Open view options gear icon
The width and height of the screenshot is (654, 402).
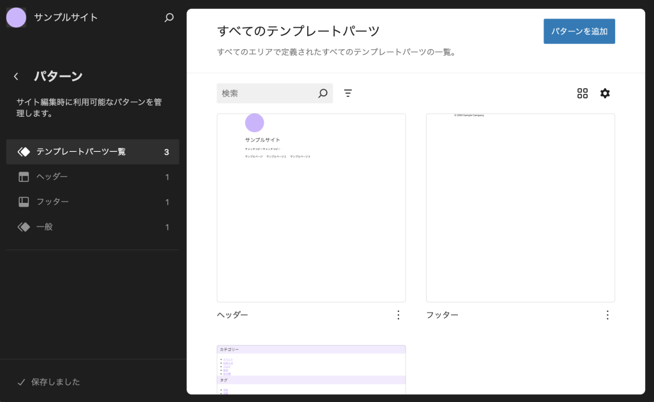605,94
